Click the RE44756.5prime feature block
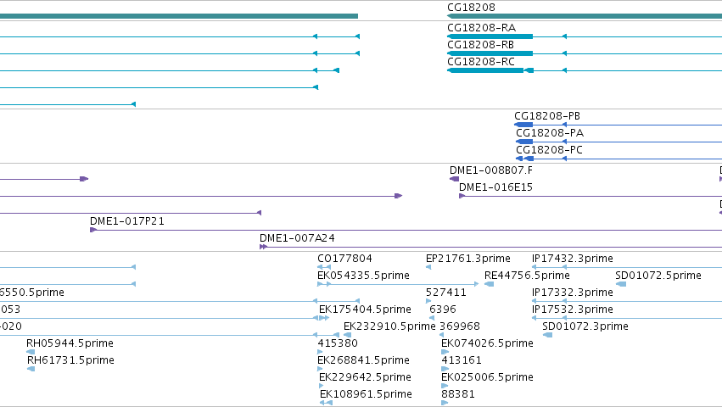Viewport: 722px width, 407px height. (x=489, y=284)
